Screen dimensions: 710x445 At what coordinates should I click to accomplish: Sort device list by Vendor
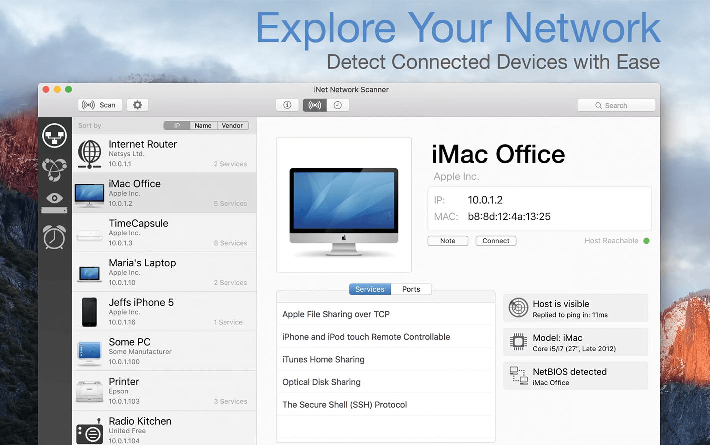point(232,125)
